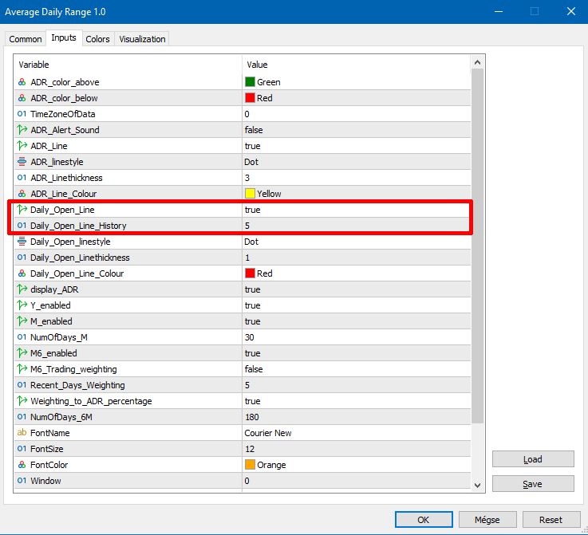Click the color icon beside FontColor

click(22, 465)
